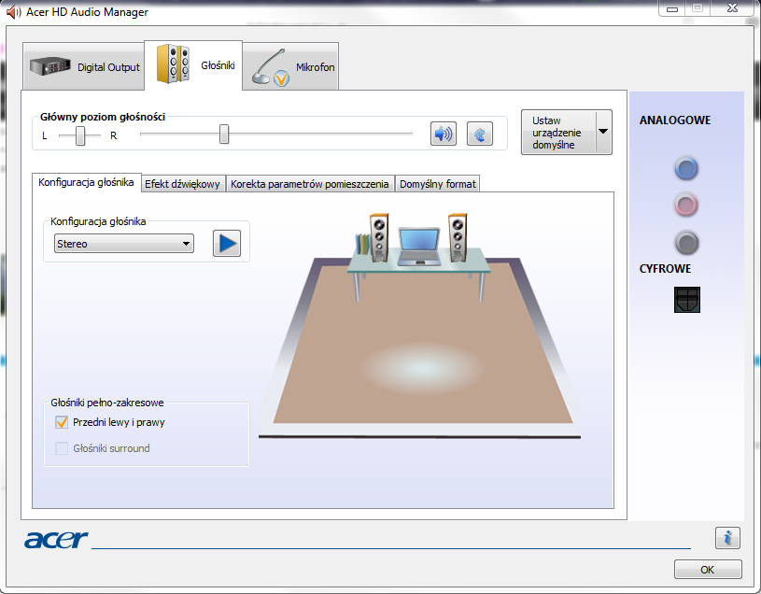The width and height of the screenshot is (761, 594).
Task: Click the Głośniki speakers tab icon
Action: pyautogui.click(x=173, y=64)
